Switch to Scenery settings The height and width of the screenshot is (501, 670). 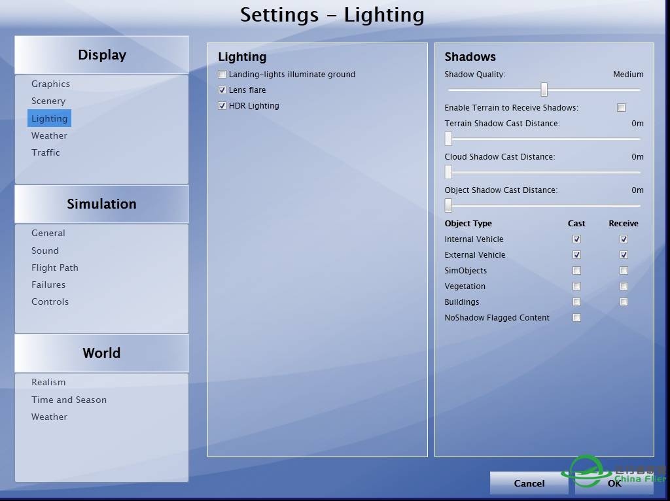[48, 101]
